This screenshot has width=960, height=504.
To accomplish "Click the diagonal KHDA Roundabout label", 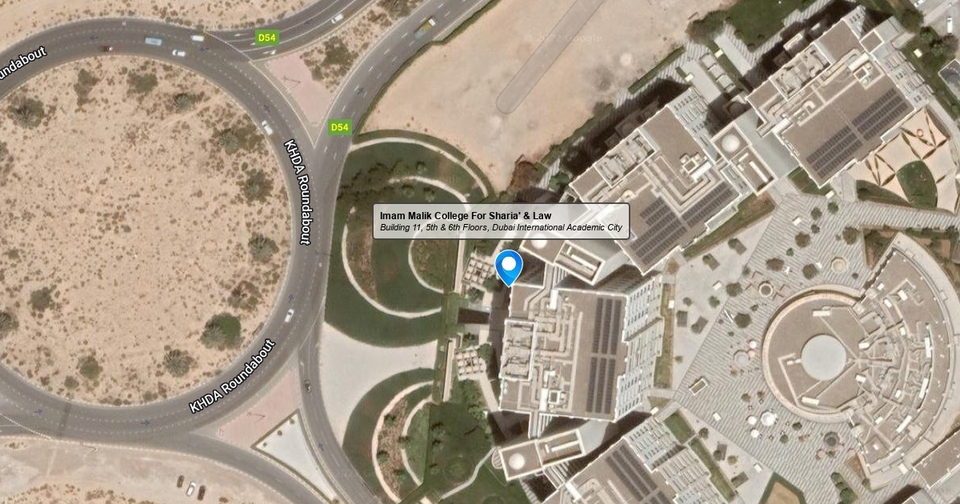I will [232, 375].
